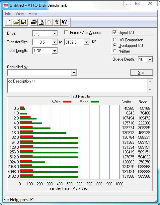Image resolution: width=160 pixels, height=205 pixels.
Task: Expand the Total Length 1 GB dropdown
Action: coord(54,51)
